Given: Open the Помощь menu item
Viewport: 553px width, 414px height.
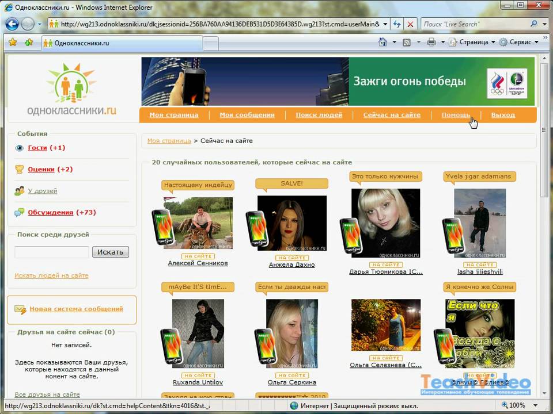Looking at the screenshot, I should point(456,115).
